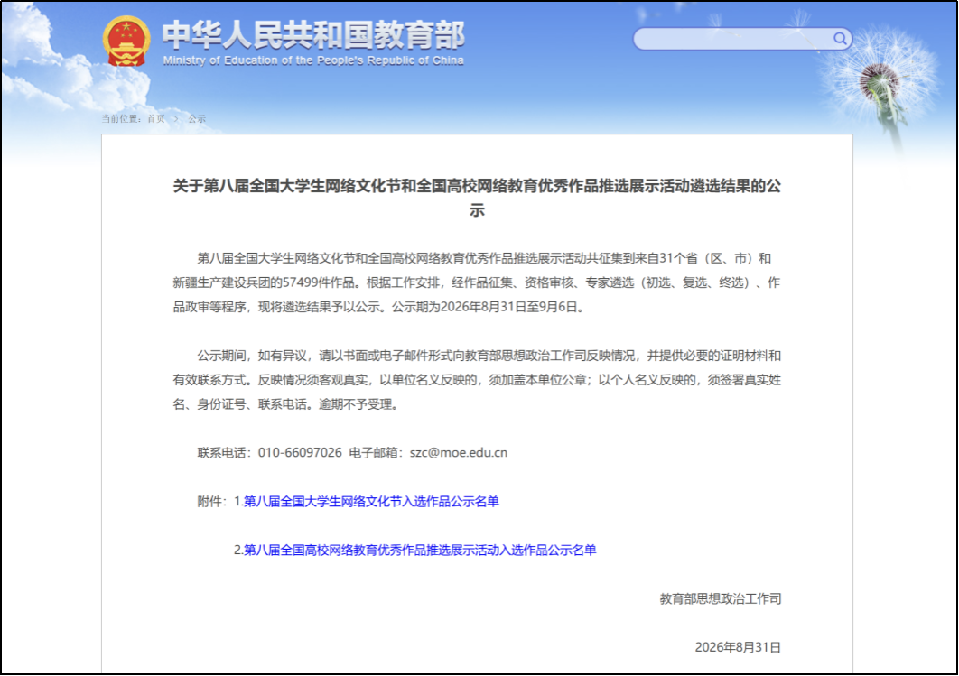Click the email szc@moe.edu.cn
This screenshot has height=676, width=959.
point(459,453)
